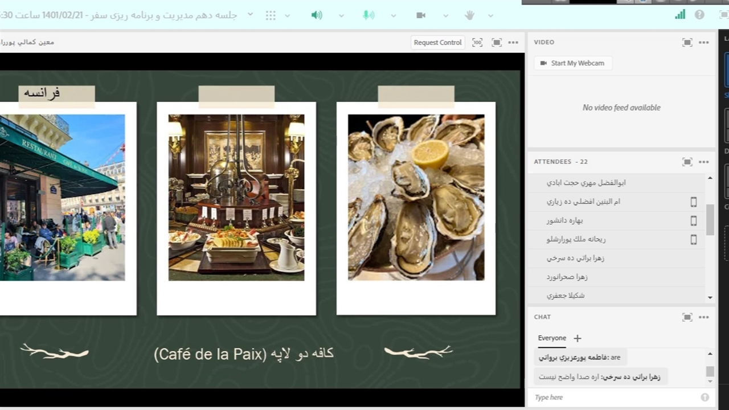Screen dimensions: 729x410
Task: Maximize the Video pod
Action: [x=687, y=42]
